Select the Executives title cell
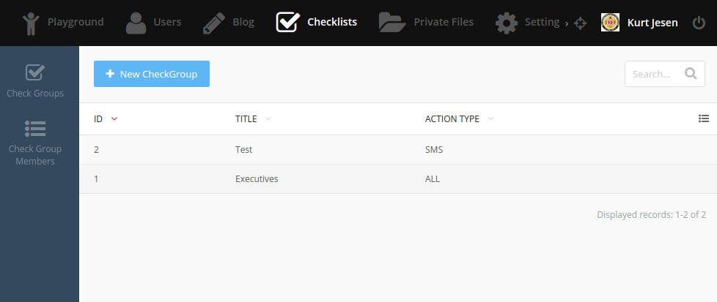Viewport: 717px width, 302px height. pyautogui.click(x=257, y=179)
